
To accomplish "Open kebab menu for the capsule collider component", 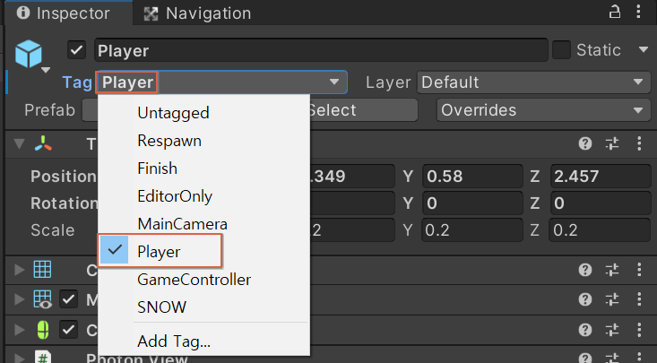I will pos(639,330).
